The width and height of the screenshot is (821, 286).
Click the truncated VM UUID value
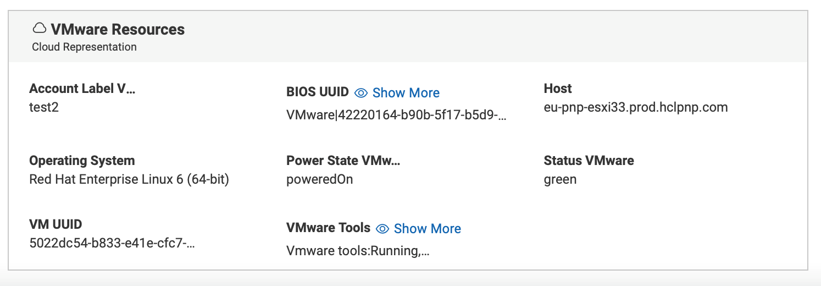pyautogui.click(x=112, y=243)
